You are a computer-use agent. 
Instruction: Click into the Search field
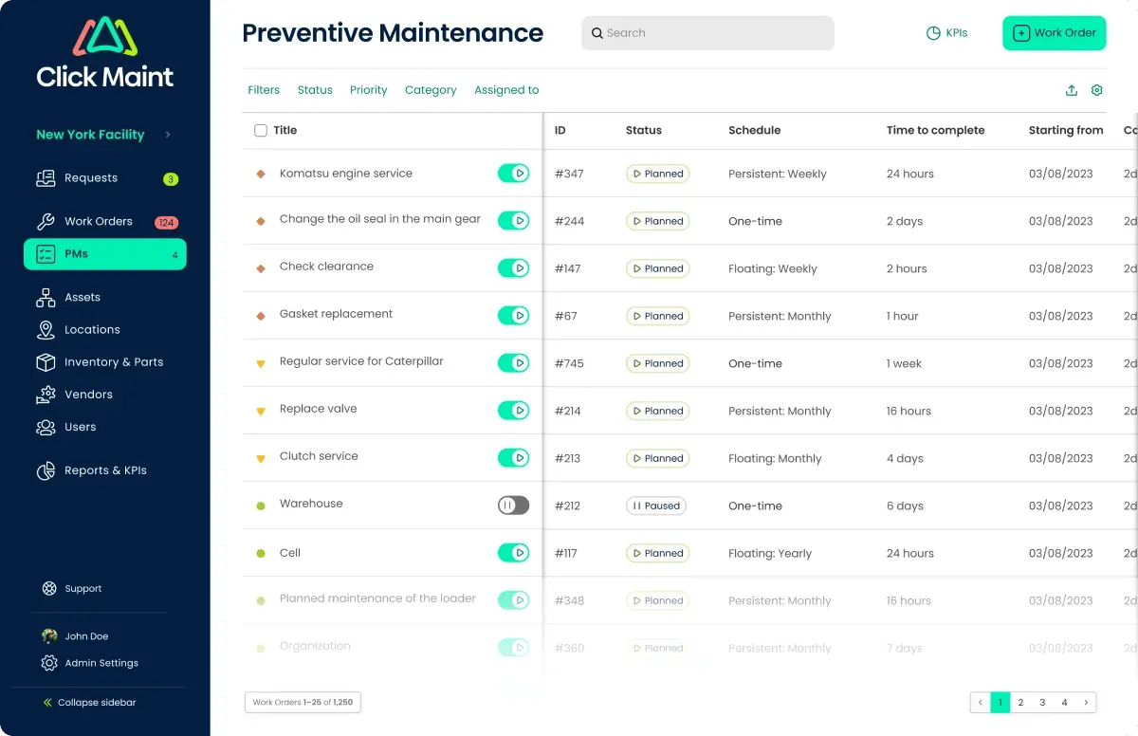point(707,33)
